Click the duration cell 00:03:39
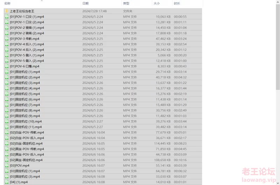 coord(180,165)
